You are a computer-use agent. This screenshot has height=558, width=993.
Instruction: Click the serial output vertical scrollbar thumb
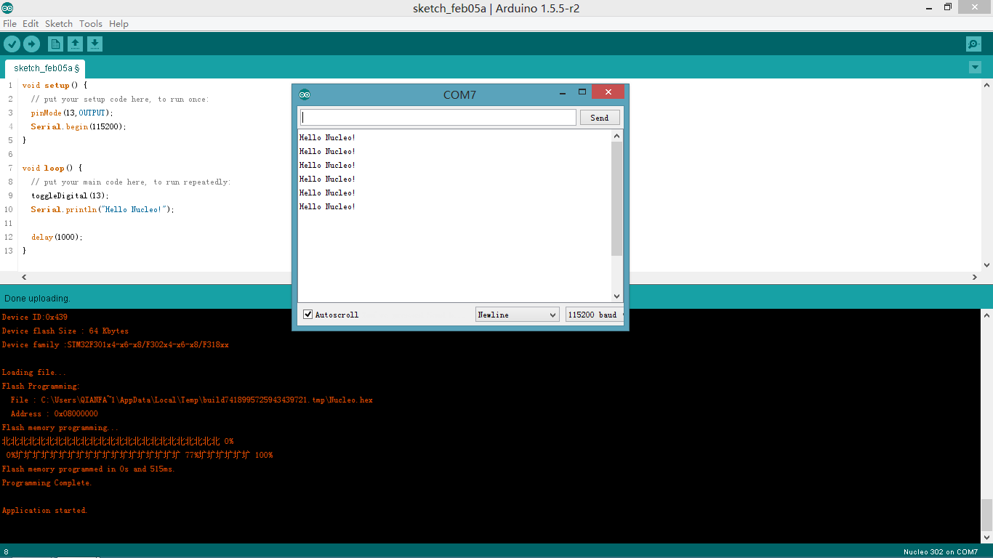tap(617, 198)
